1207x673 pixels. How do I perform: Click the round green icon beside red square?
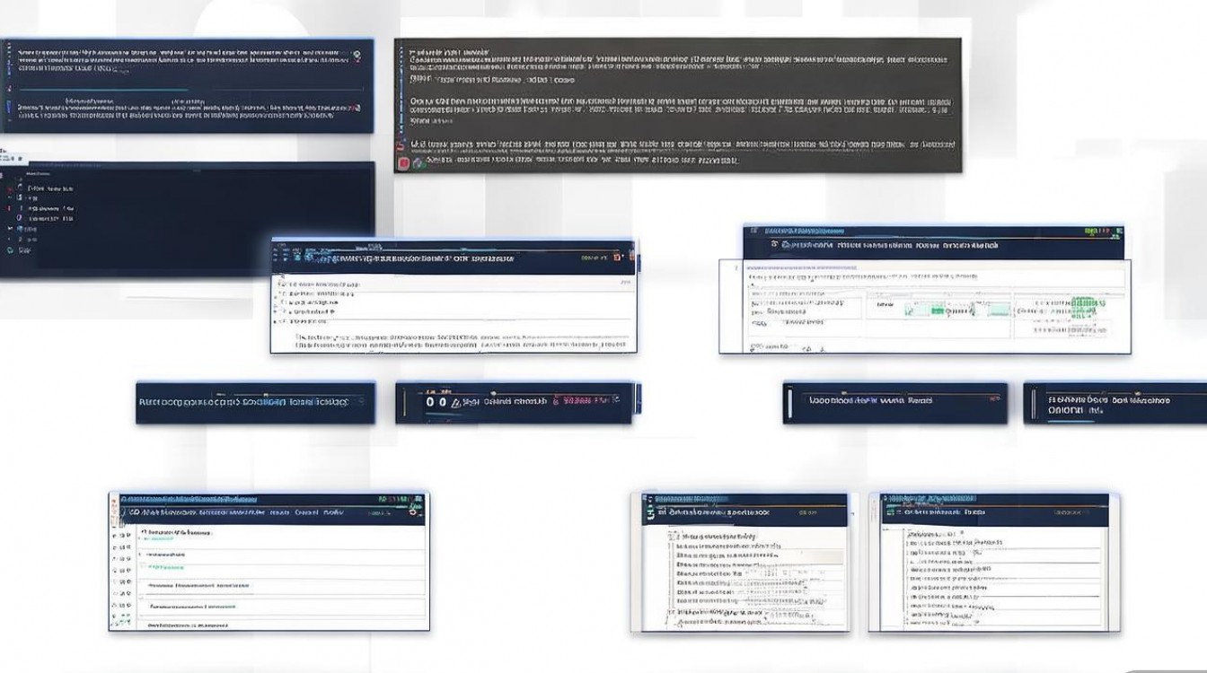coord(418,163)
